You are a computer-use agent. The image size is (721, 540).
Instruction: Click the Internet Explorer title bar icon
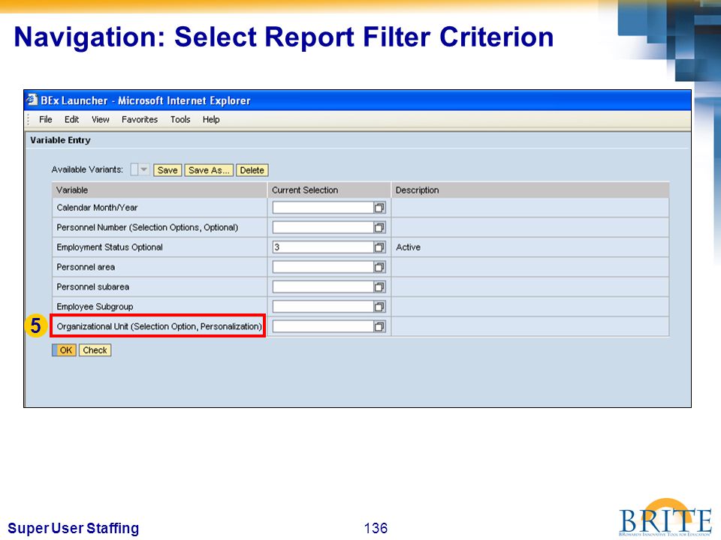(x=32, y=100)
